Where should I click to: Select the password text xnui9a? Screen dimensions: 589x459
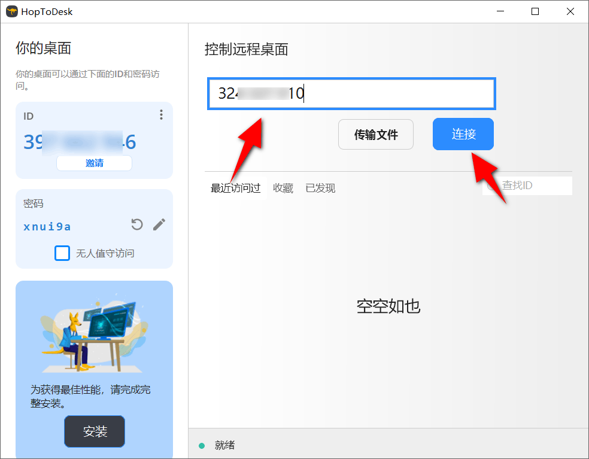click(x=47, y=226)
